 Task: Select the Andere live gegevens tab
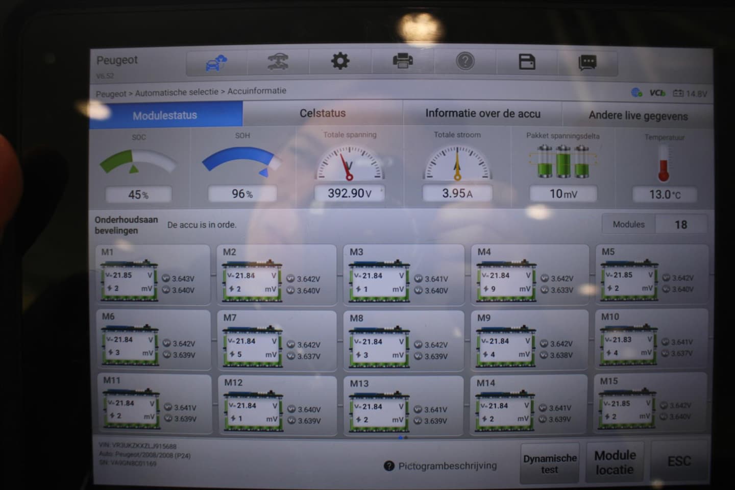(638, 116)
